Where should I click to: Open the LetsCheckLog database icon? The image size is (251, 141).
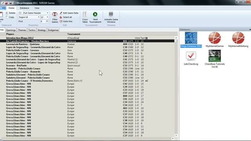pos(191,56)
